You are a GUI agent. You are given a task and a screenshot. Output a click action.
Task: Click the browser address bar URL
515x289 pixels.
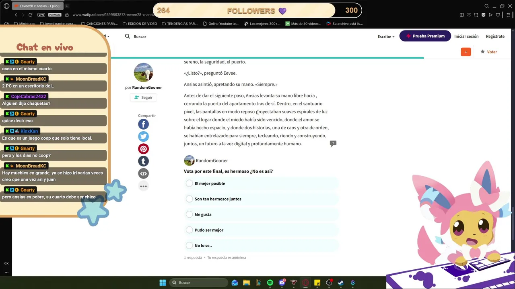113,15
